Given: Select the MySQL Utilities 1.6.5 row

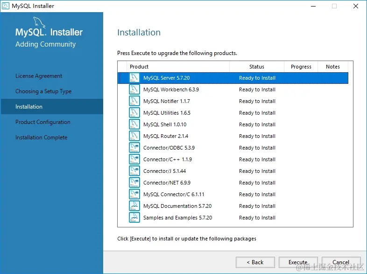Looking at the screenshot, I should tap(233, 113).
